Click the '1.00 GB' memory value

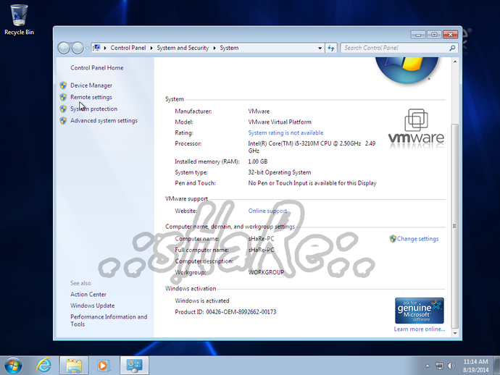(x=258, y=161)
